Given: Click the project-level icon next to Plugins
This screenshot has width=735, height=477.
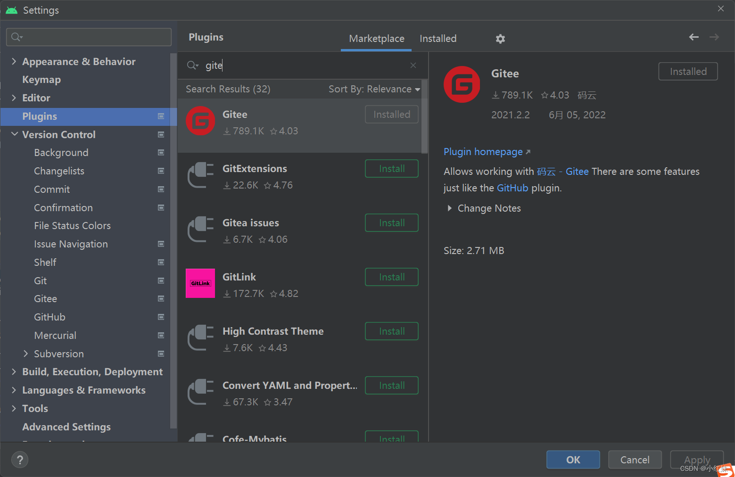Looking at the screenshot, I should [x=161, y=116].
